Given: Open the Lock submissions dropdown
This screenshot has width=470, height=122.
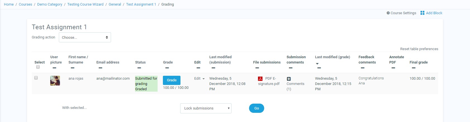Looking at the screenshot, I should (206, 108).
